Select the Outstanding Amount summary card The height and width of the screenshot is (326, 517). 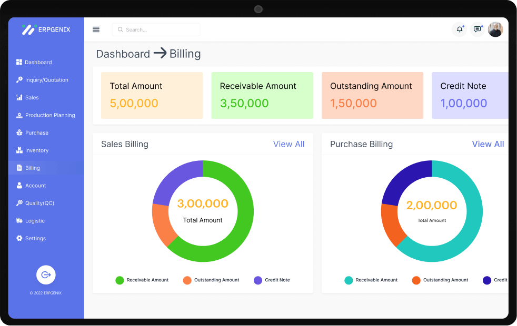[x=372, y=95]
